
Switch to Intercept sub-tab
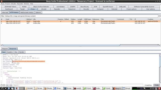coord(5,12)
